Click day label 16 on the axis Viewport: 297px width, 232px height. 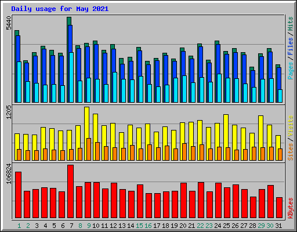coord(148,226)
